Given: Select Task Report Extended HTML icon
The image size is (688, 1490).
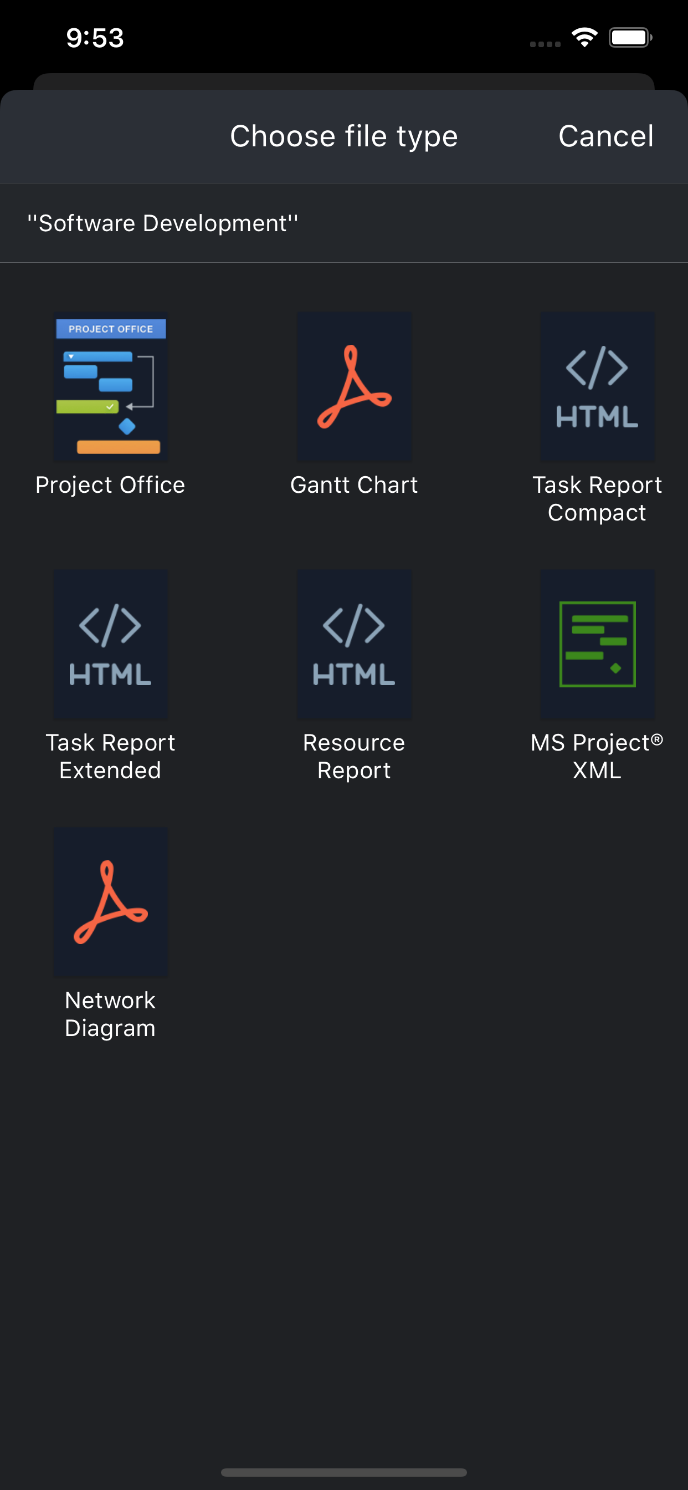Looking at the screenshot, I should click(111, 644).
